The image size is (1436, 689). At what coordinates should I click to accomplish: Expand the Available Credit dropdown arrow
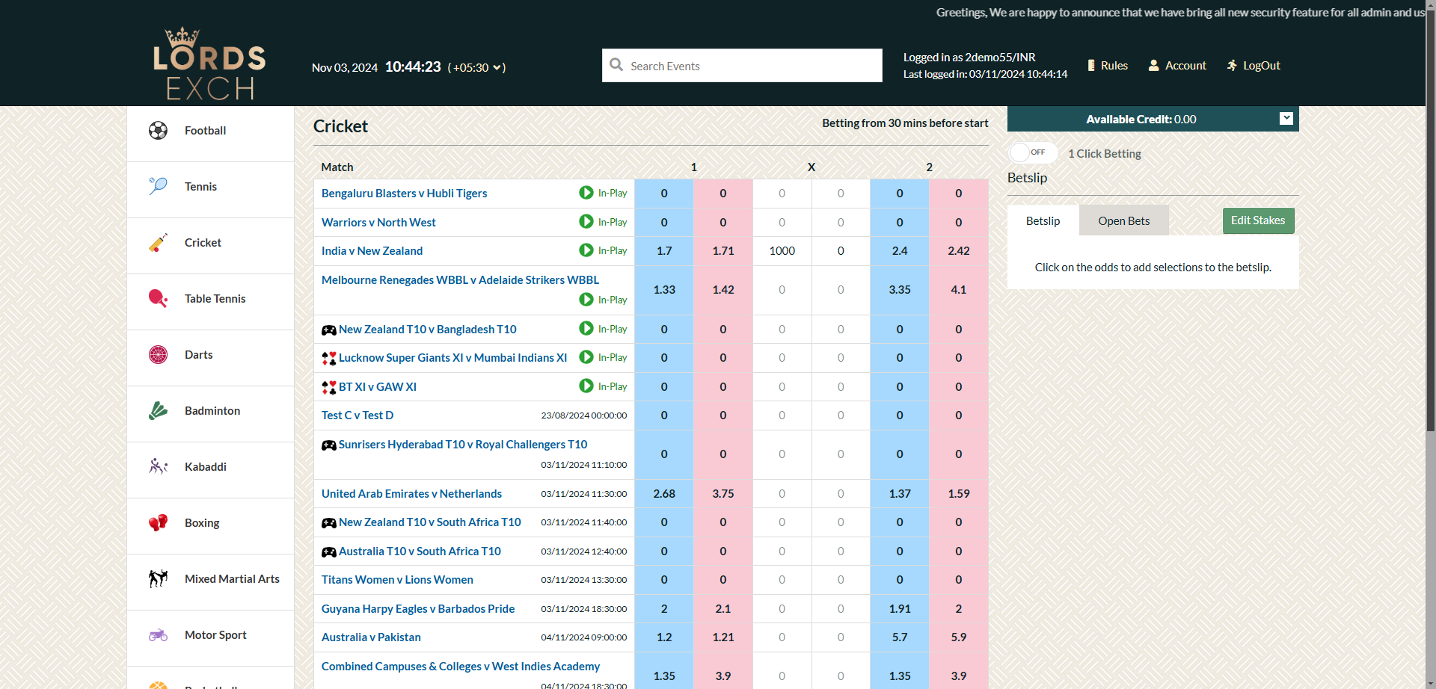point(1286,119)
